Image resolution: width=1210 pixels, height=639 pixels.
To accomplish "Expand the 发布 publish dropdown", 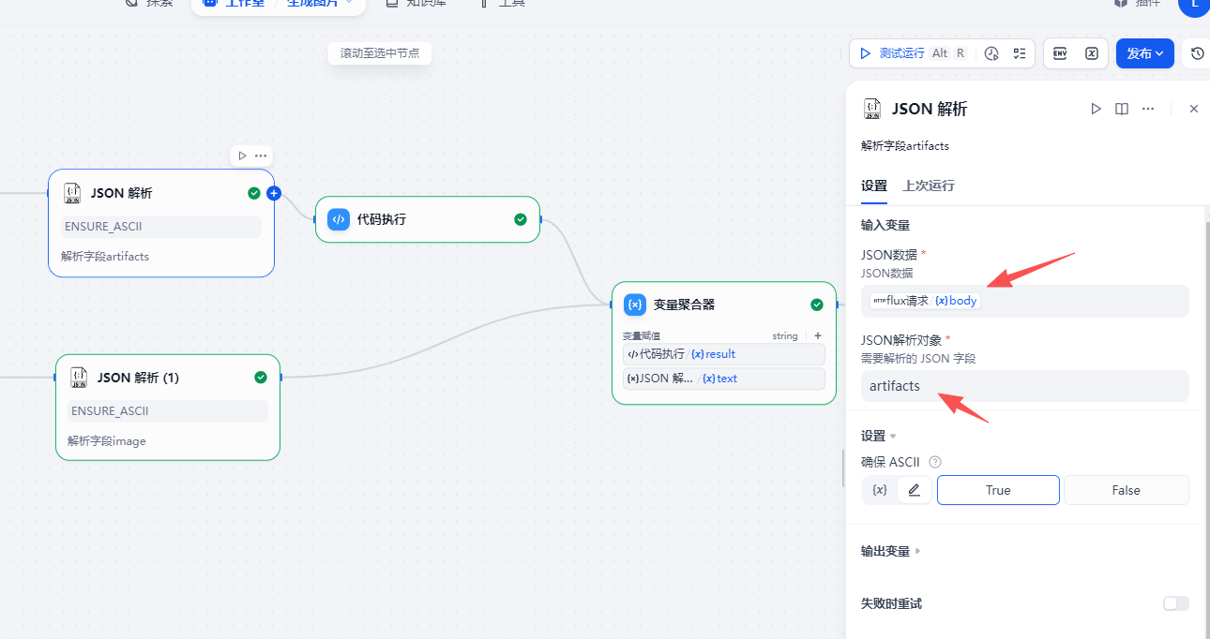I will click(1145, 53).
